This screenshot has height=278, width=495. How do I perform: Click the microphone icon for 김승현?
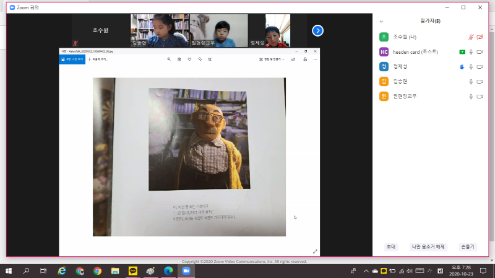coord(471,82)
